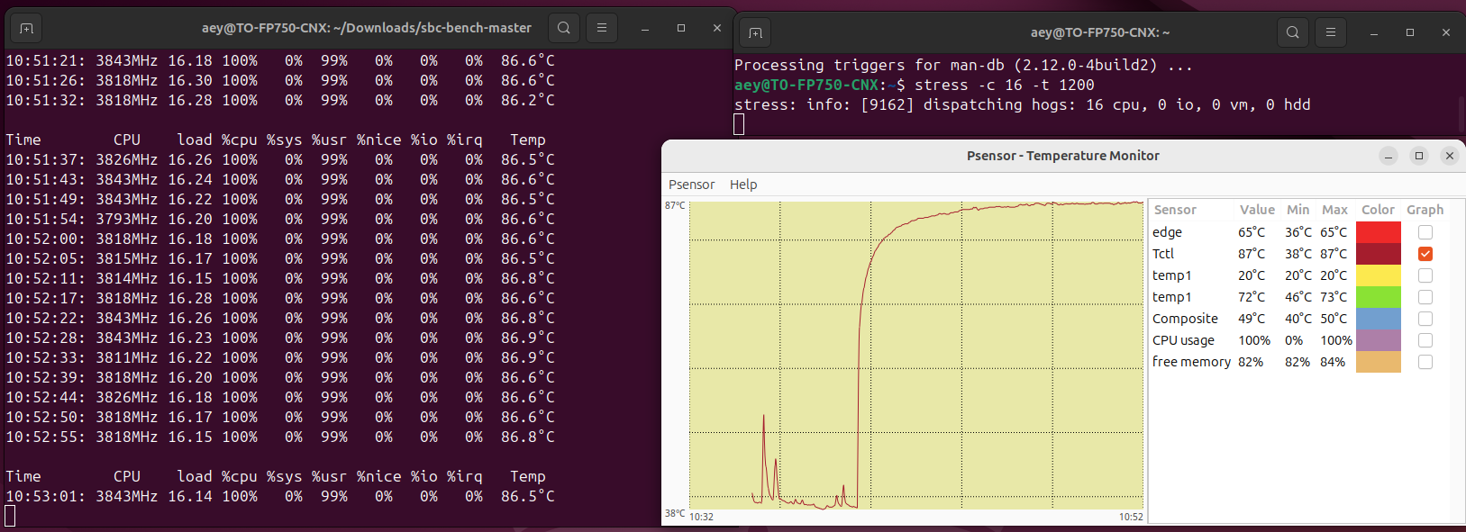Open the Psensor menu
This screenshot has width=1466, height=532.
(691, 185)
